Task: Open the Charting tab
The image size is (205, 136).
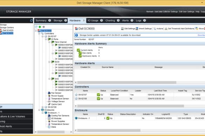Action: [110, 21]
